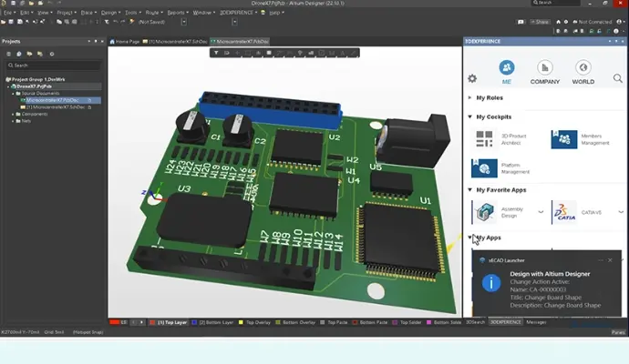Select the COMPANY section icon
Viewport: 629px width, 364px height.
coord(545,67)
